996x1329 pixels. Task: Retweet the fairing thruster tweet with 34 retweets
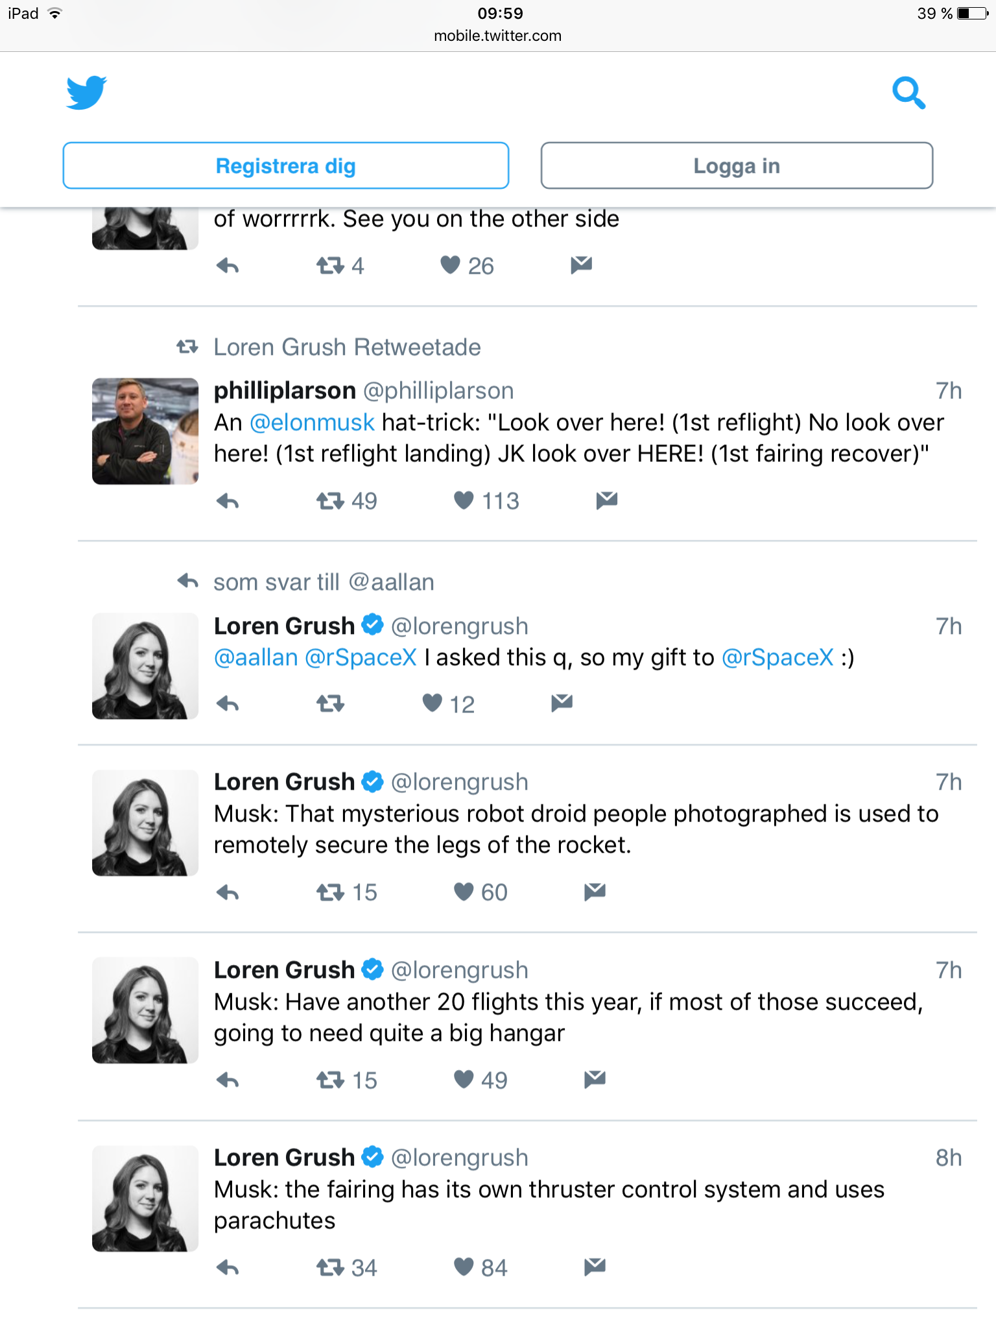(x=331, y=1267)
